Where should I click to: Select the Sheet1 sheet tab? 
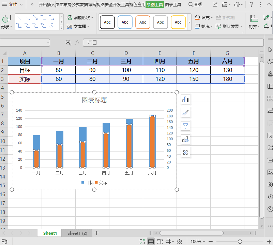tap(50, 233)
